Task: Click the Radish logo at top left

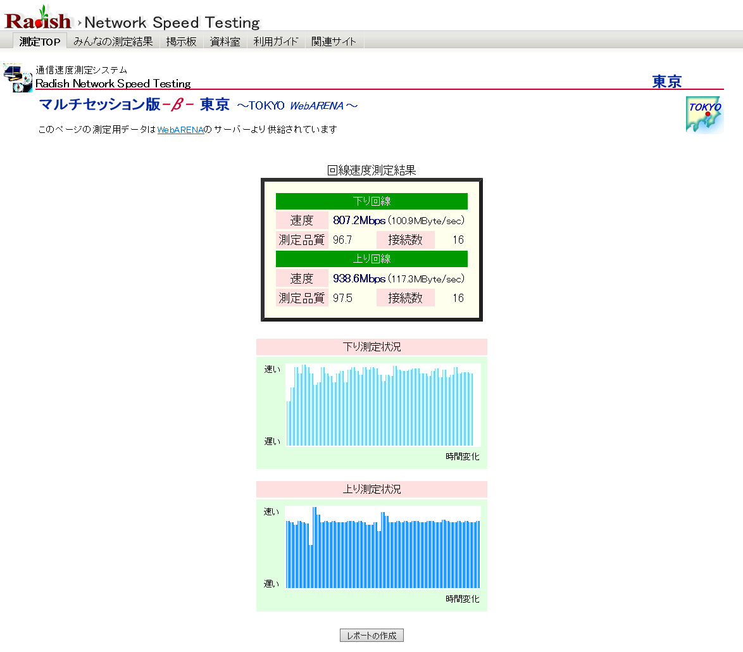Action: coord(38,19)
